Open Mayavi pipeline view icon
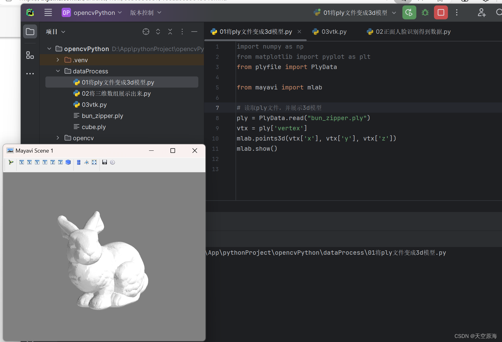 tap(11, 162)
